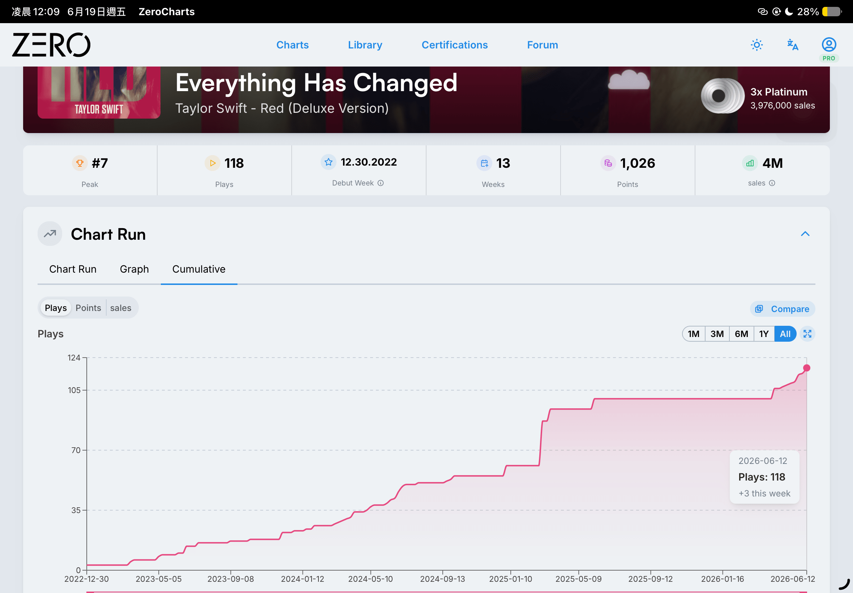This screenshot has width=853, height=593.
Task: Open the PRO user profile icon
Action: 828,49
